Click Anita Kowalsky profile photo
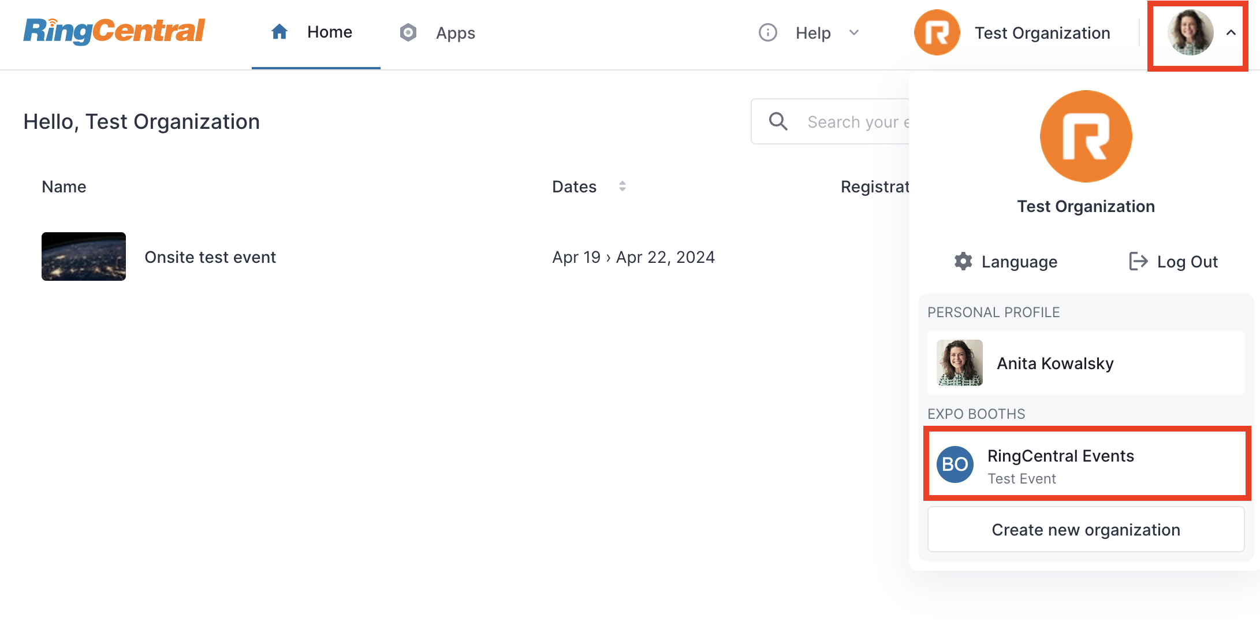The width and height of the screenshot is (1260, 632). [959, 363]
